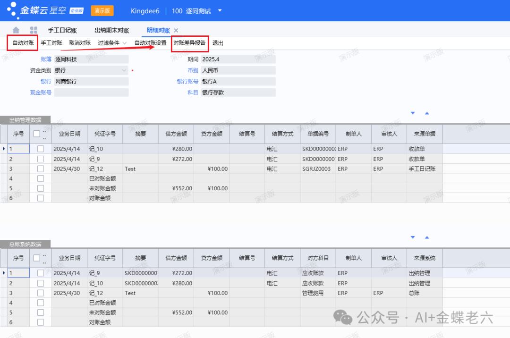The image size is (510, 338).
Task: Click 借方金额 column header in 出纳管理数据
Action: coord(176,134)
